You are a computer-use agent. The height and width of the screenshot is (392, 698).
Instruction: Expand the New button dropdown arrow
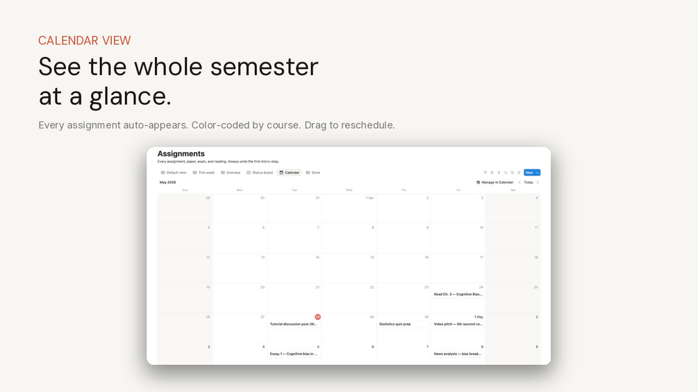(538, 173)
